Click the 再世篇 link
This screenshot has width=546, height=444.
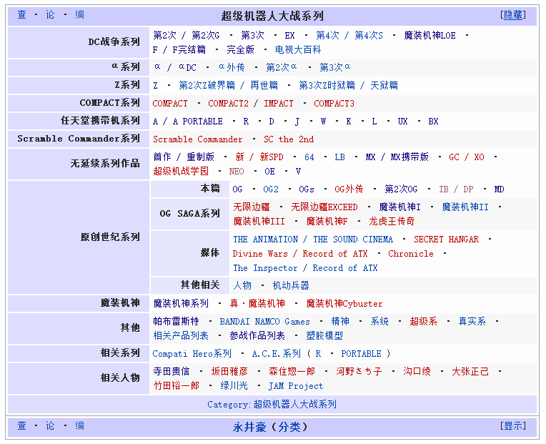click(x=264, y=85)
